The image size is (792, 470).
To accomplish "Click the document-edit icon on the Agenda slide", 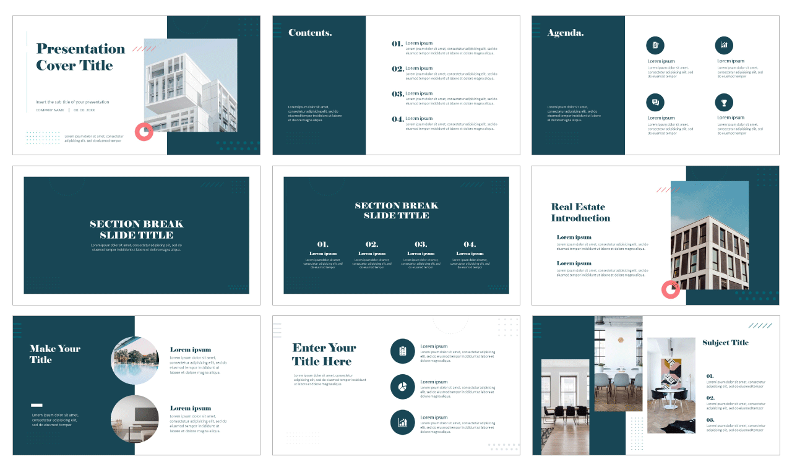I will click(x=655, y=45).
